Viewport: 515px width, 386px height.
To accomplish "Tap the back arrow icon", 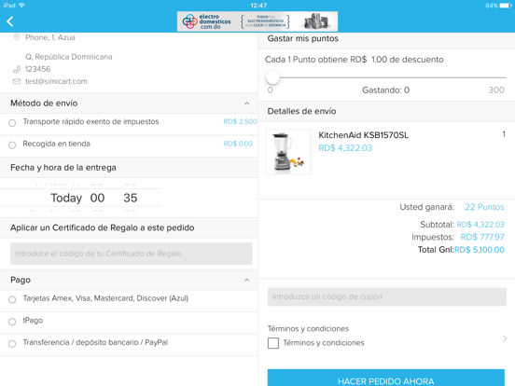I will coord(10,21).
